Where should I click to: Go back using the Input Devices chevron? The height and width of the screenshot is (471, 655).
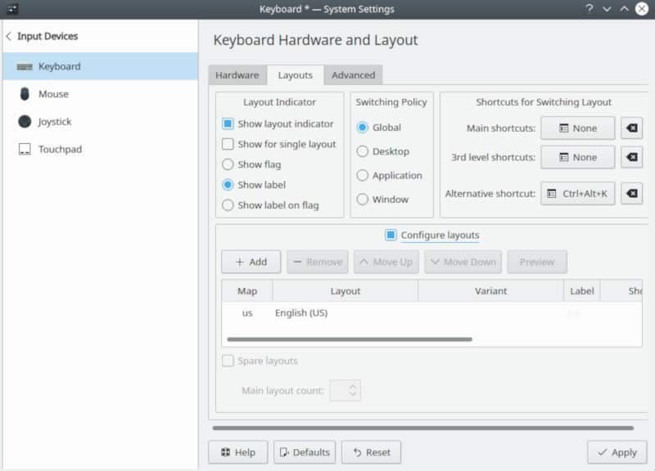[9, 37]
